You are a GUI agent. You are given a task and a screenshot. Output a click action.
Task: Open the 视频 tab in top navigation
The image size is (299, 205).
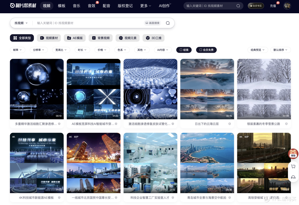(x=47, y=6)
